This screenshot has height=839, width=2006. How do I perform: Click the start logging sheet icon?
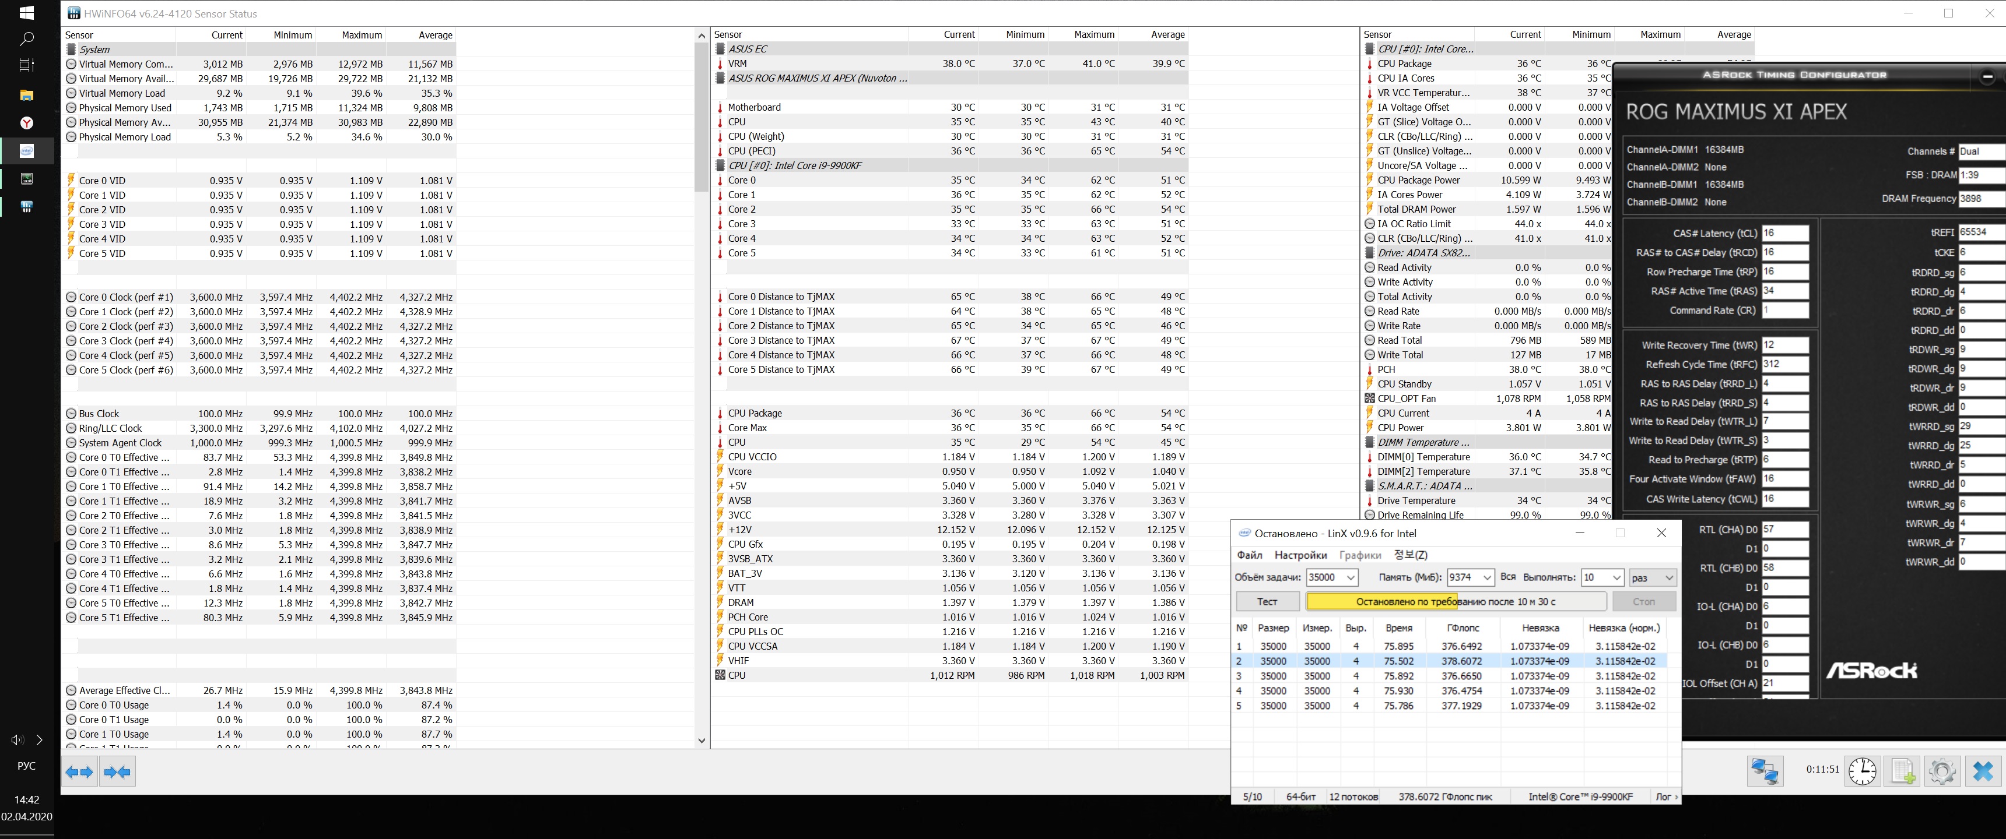pos(1902,770)
